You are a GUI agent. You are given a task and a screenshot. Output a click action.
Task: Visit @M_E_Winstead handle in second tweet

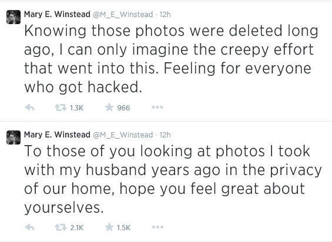coord(123,135)
